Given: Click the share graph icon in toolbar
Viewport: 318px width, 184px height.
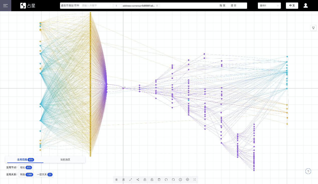Looking at the screenshot, I should (138, 179).
